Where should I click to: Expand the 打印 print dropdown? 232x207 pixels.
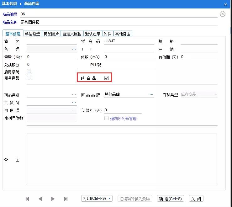(110, 199)
